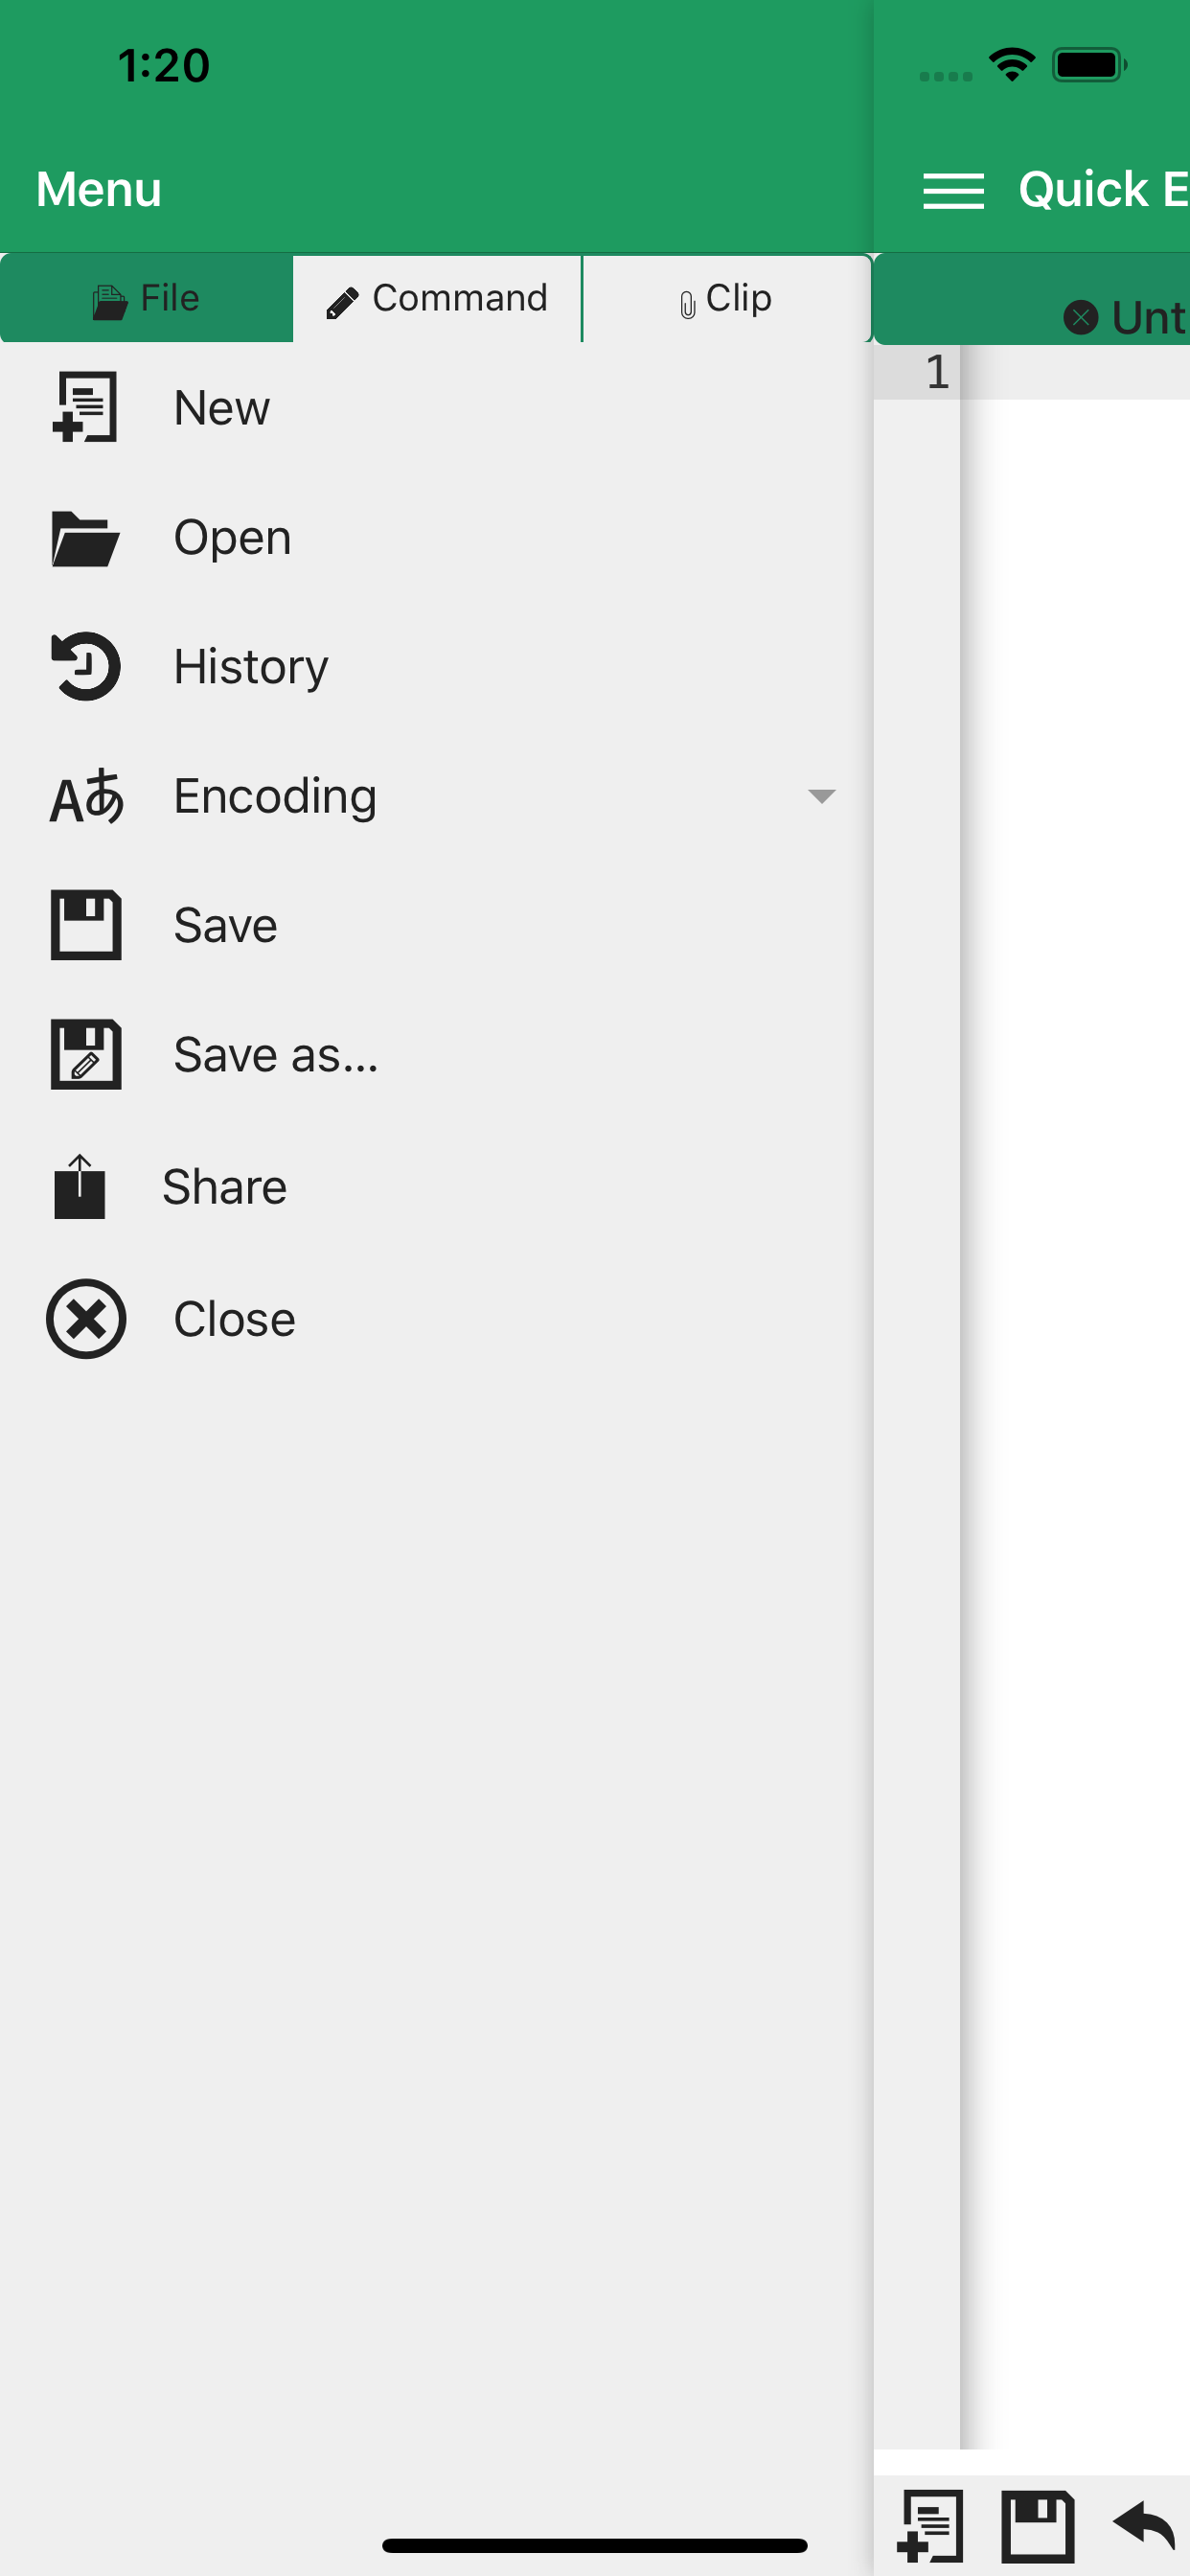Tap the Close circled X icon

pyautogui.click(x=86, y=1319)
